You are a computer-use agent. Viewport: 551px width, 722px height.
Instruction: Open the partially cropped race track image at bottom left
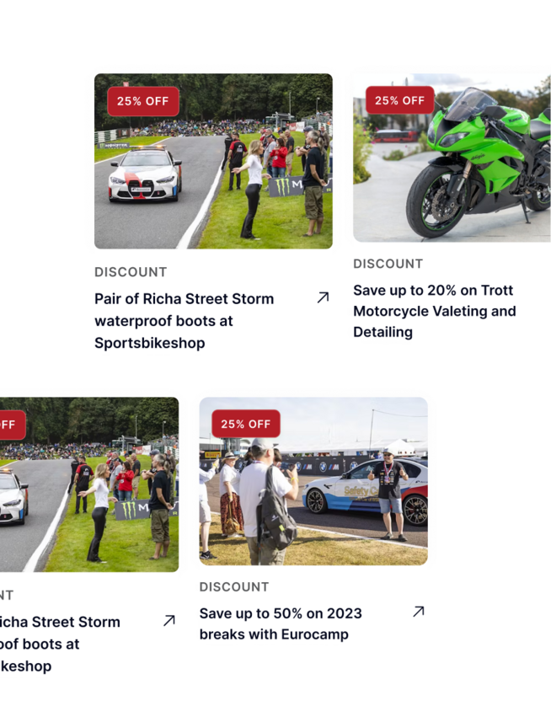pyautogui.click(x=89, y=484)
